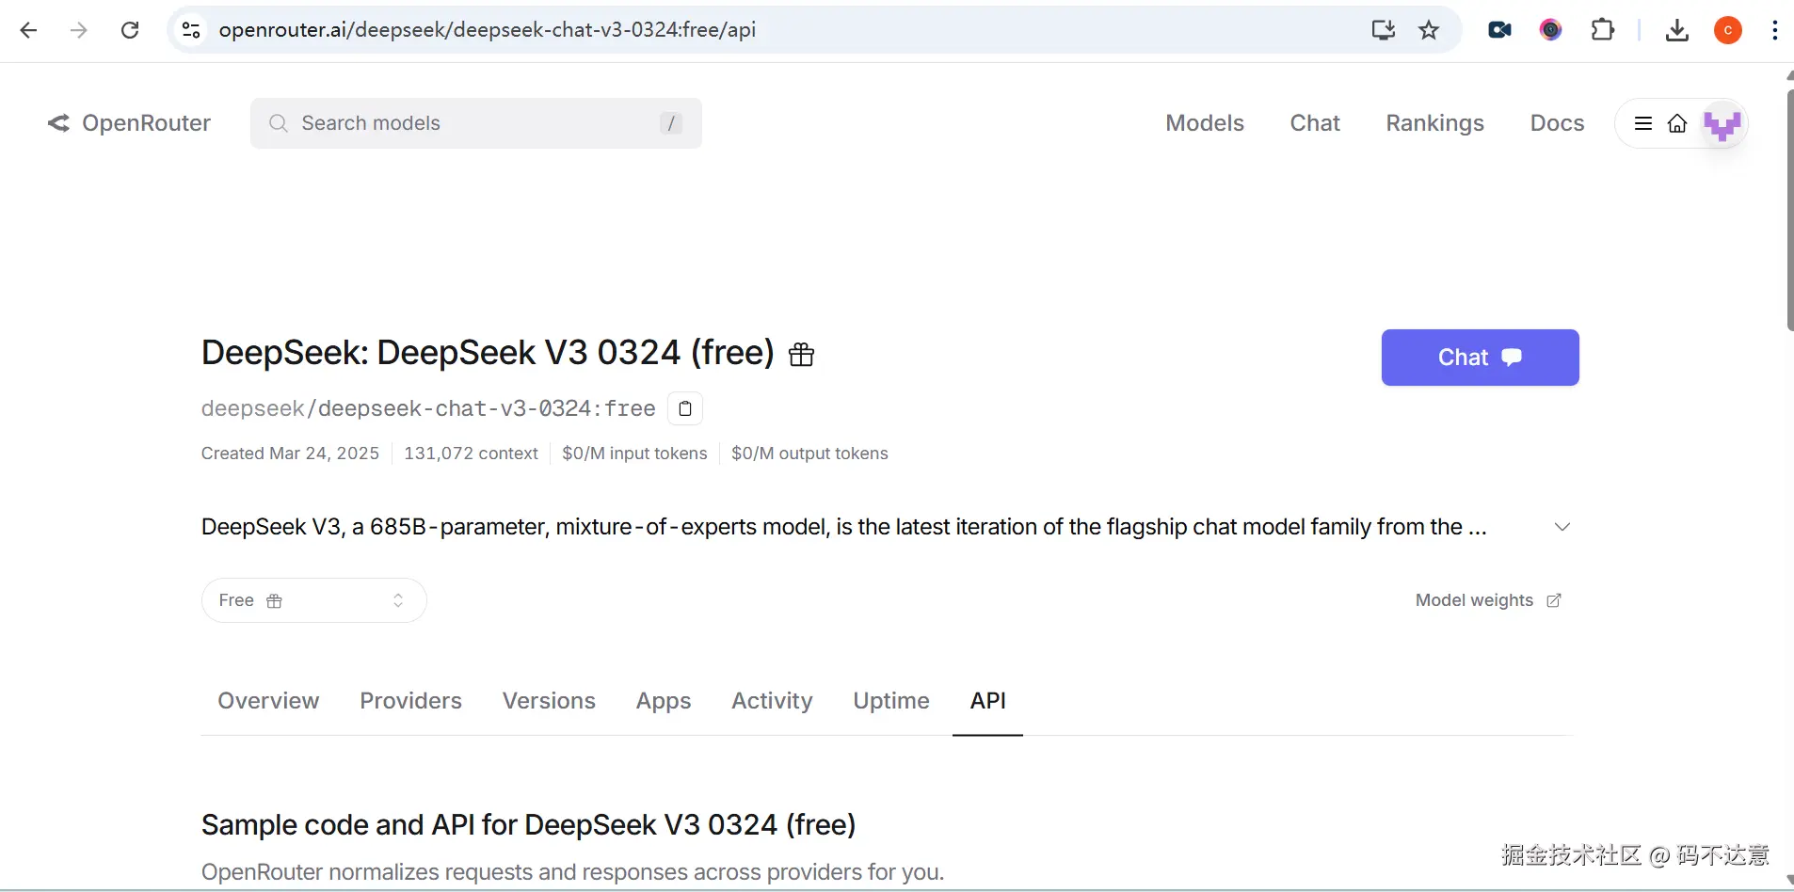
Task: Open the purple account avatar
Action: [1722, 123]
